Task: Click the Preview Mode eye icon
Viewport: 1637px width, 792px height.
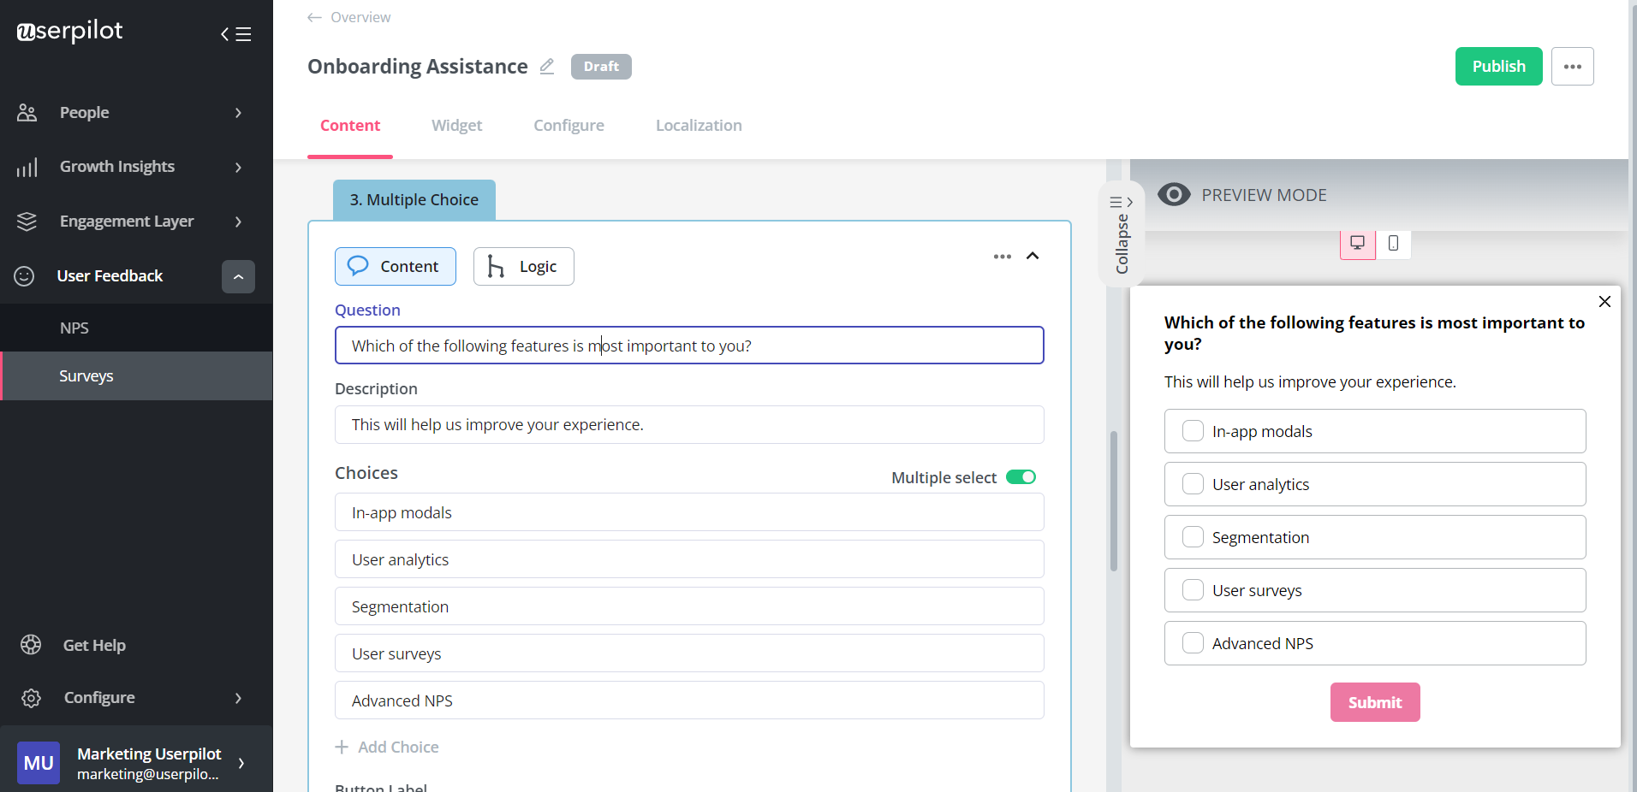Action: 1174,195
